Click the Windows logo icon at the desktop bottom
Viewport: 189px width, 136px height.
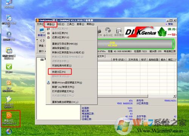tap(9, 132)
